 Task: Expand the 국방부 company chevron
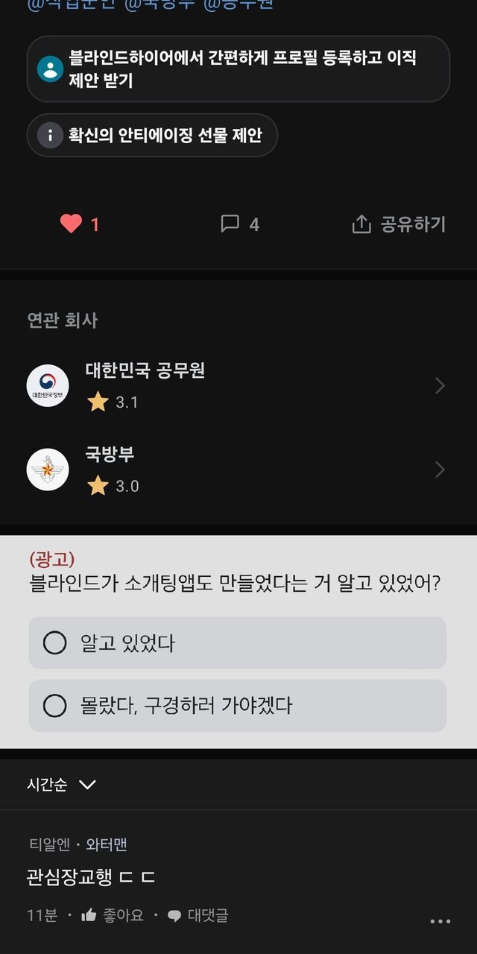coord(440,470)
